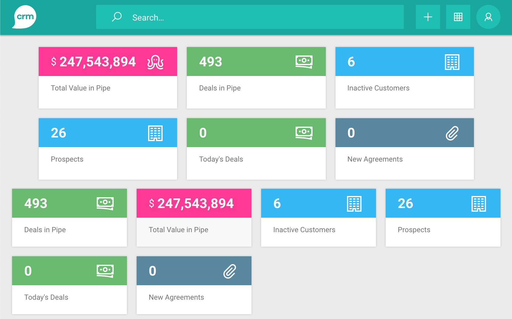Click the octopus icon on the pink card
This screenshot has width=512, height=319.
coord(155,62)
